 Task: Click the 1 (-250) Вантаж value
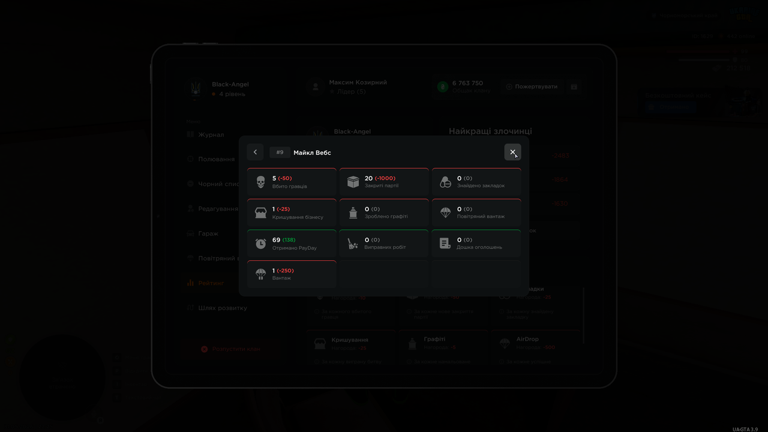283,271
